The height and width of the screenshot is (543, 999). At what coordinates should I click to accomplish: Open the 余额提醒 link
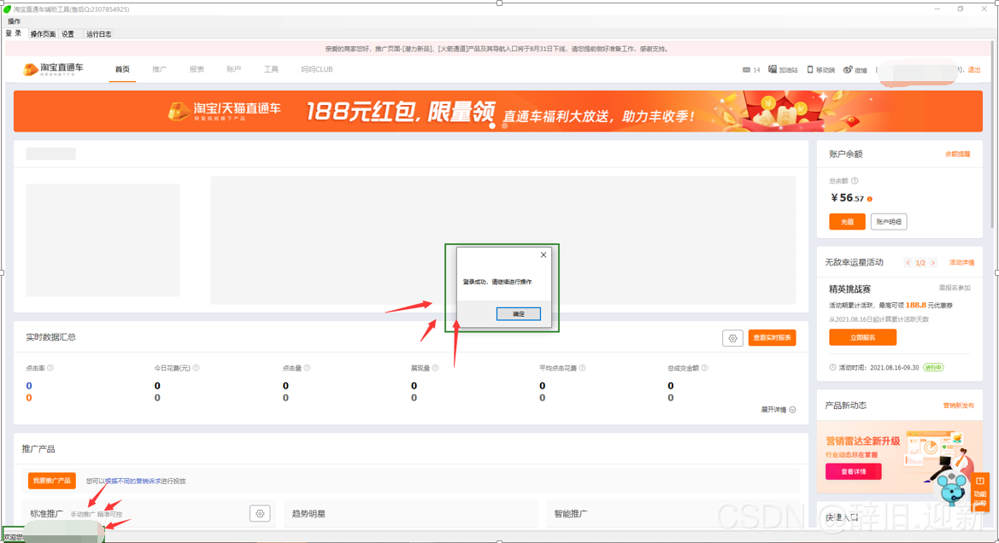click(958, 154)
